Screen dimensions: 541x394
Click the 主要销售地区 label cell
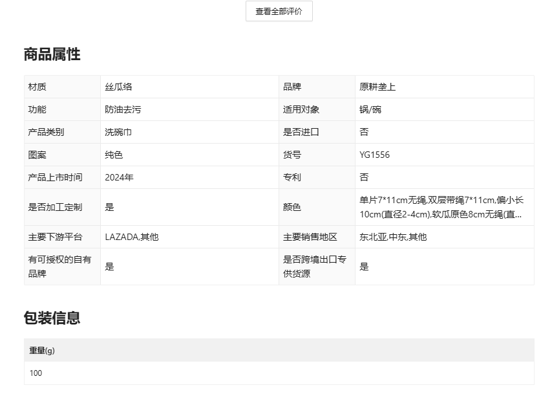[x=310, y=237]
